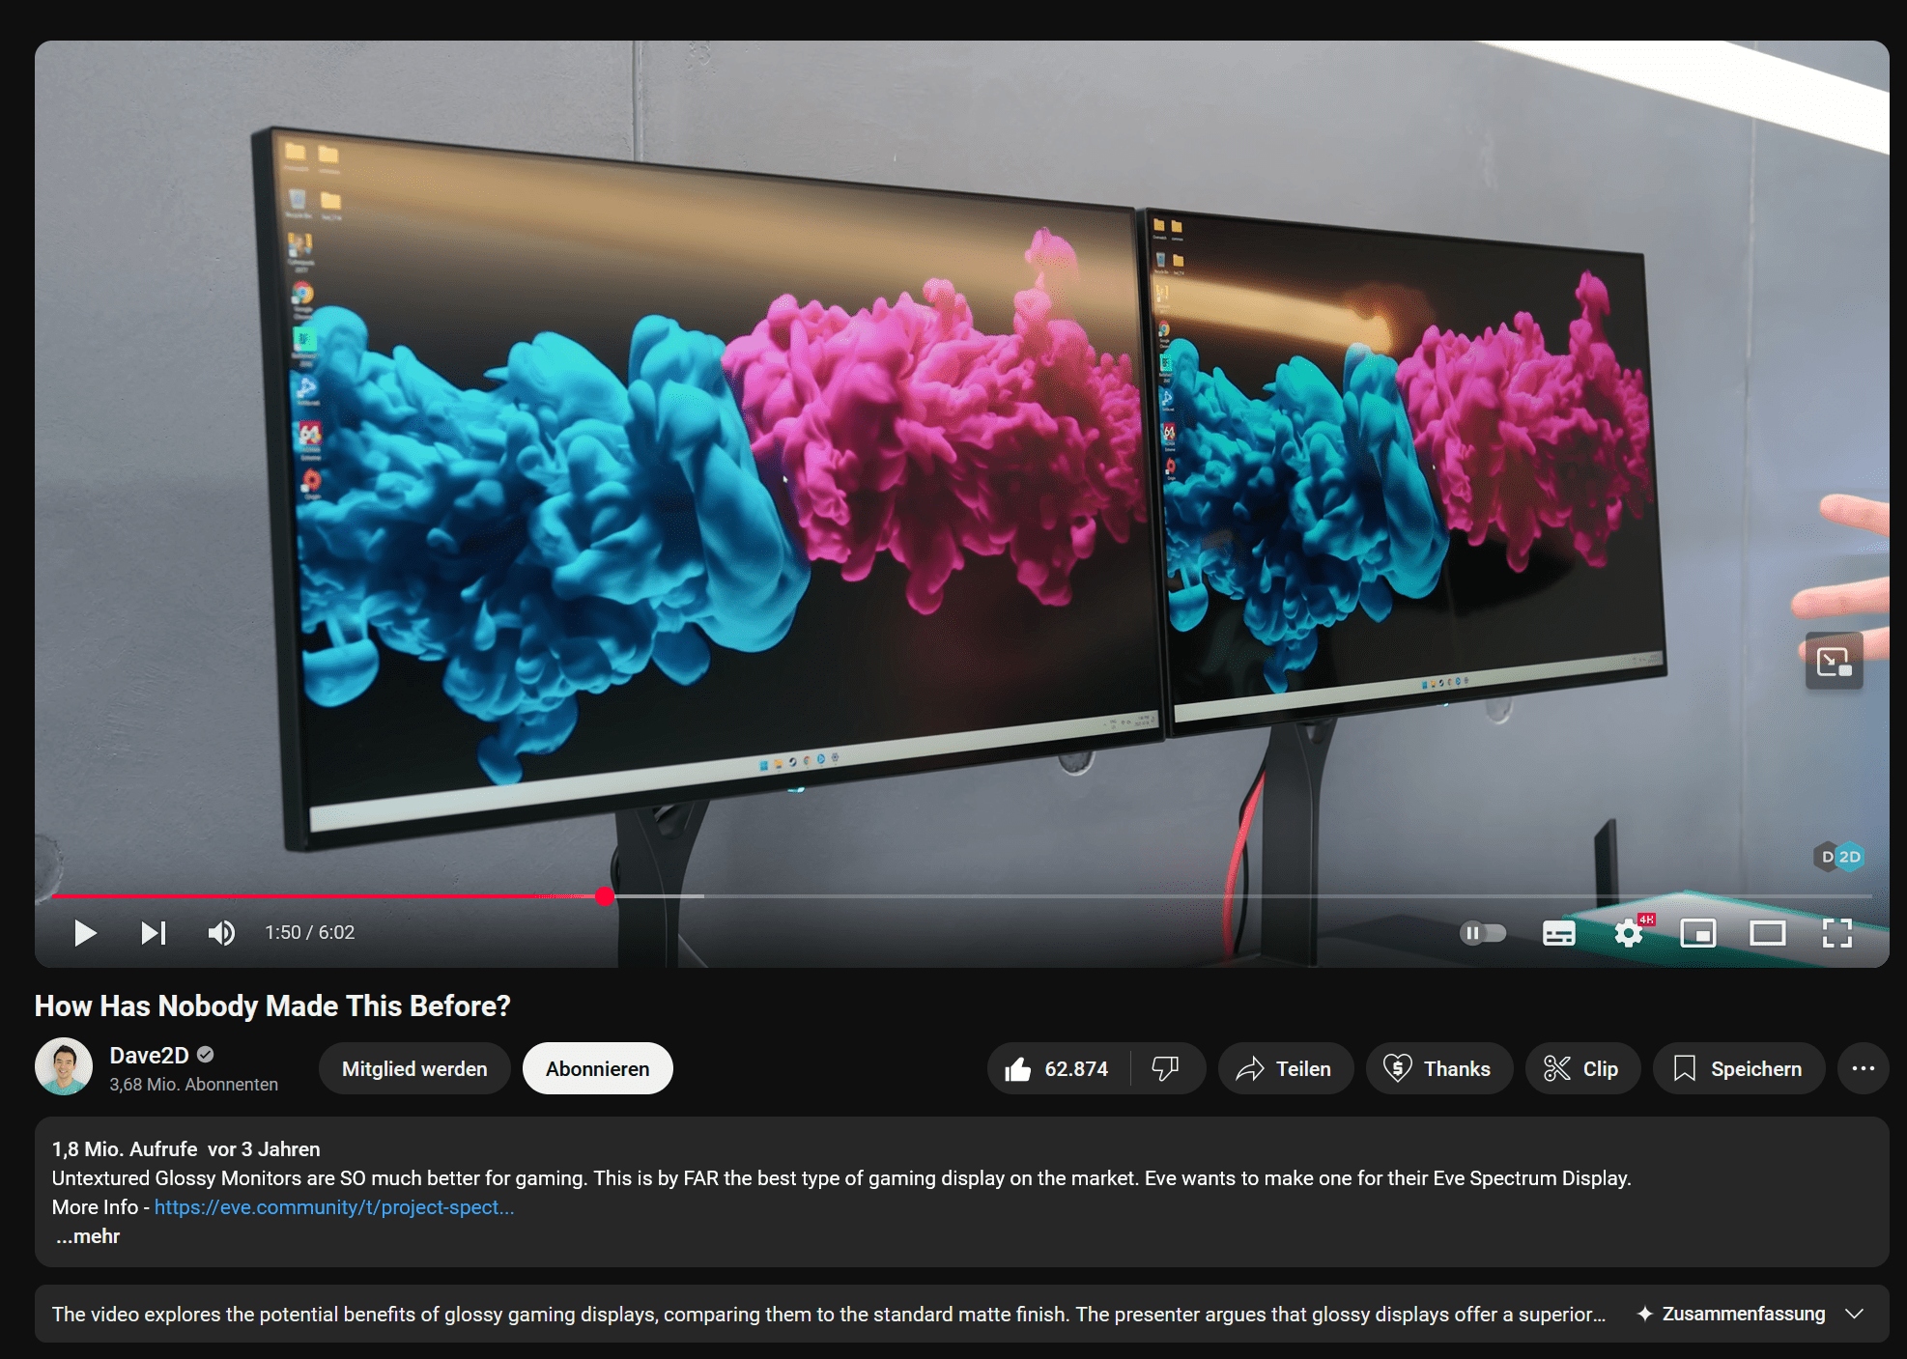Screen dimensions: 1907x1359
Task: Save video with Speichern
Action: coord(1738,1068)
